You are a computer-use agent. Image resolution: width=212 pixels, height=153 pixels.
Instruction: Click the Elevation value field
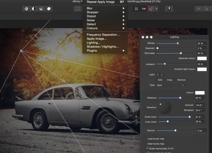click(200, 110)
